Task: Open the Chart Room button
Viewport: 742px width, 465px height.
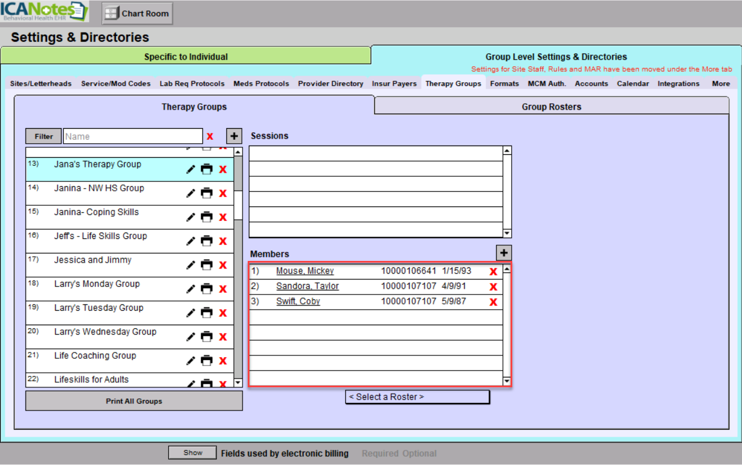Action: click(137, 13)
